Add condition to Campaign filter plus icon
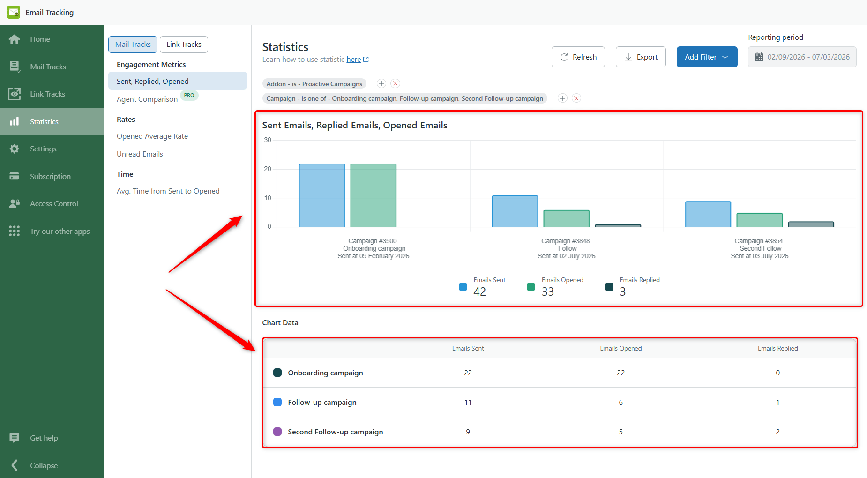This screenshot has height=478, width=867. (x=562, y=98)
